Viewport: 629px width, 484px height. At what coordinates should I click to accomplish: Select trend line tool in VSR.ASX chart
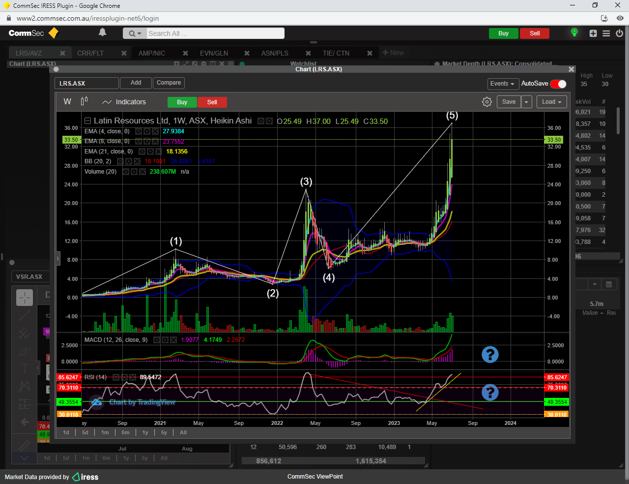tap(25, 316)
